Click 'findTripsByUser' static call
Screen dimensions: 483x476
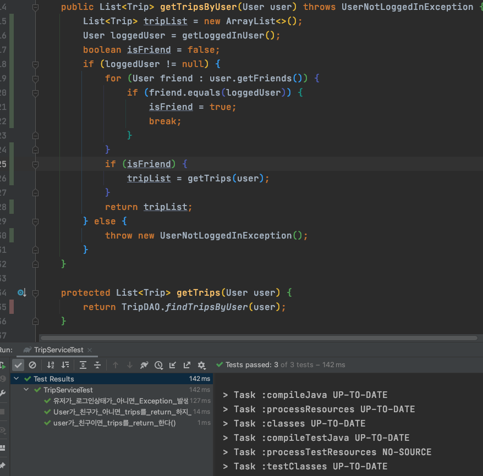coord(206,307)
